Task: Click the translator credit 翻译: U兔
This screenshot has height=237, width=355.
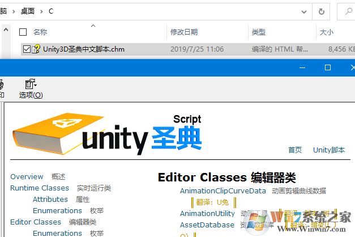Action: pyautogui.click(x=212, y=202)
